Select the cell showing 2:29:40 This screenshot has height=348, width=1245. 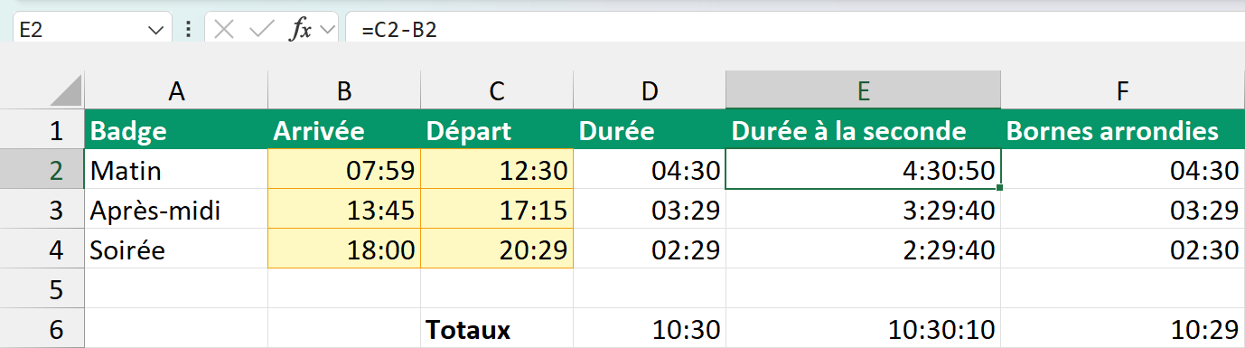pyautogui.click(x=864, y=249)
